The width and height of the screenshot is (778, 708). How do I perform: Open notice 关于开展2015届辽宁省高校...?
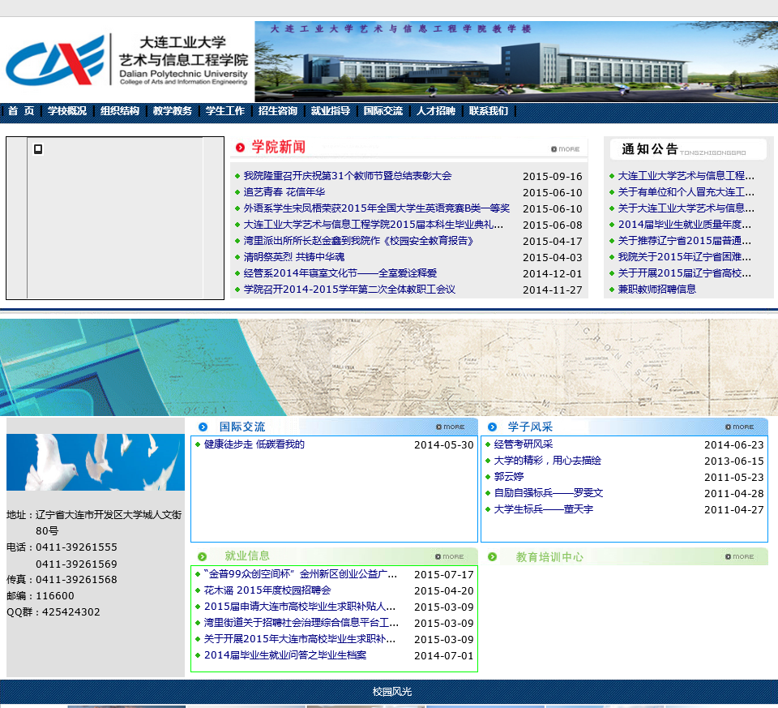click(x=684, y=273)
